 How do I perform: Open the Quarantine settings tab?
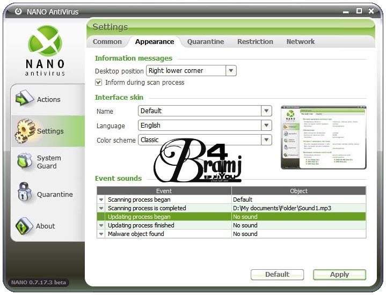click(x=206, y=42)
